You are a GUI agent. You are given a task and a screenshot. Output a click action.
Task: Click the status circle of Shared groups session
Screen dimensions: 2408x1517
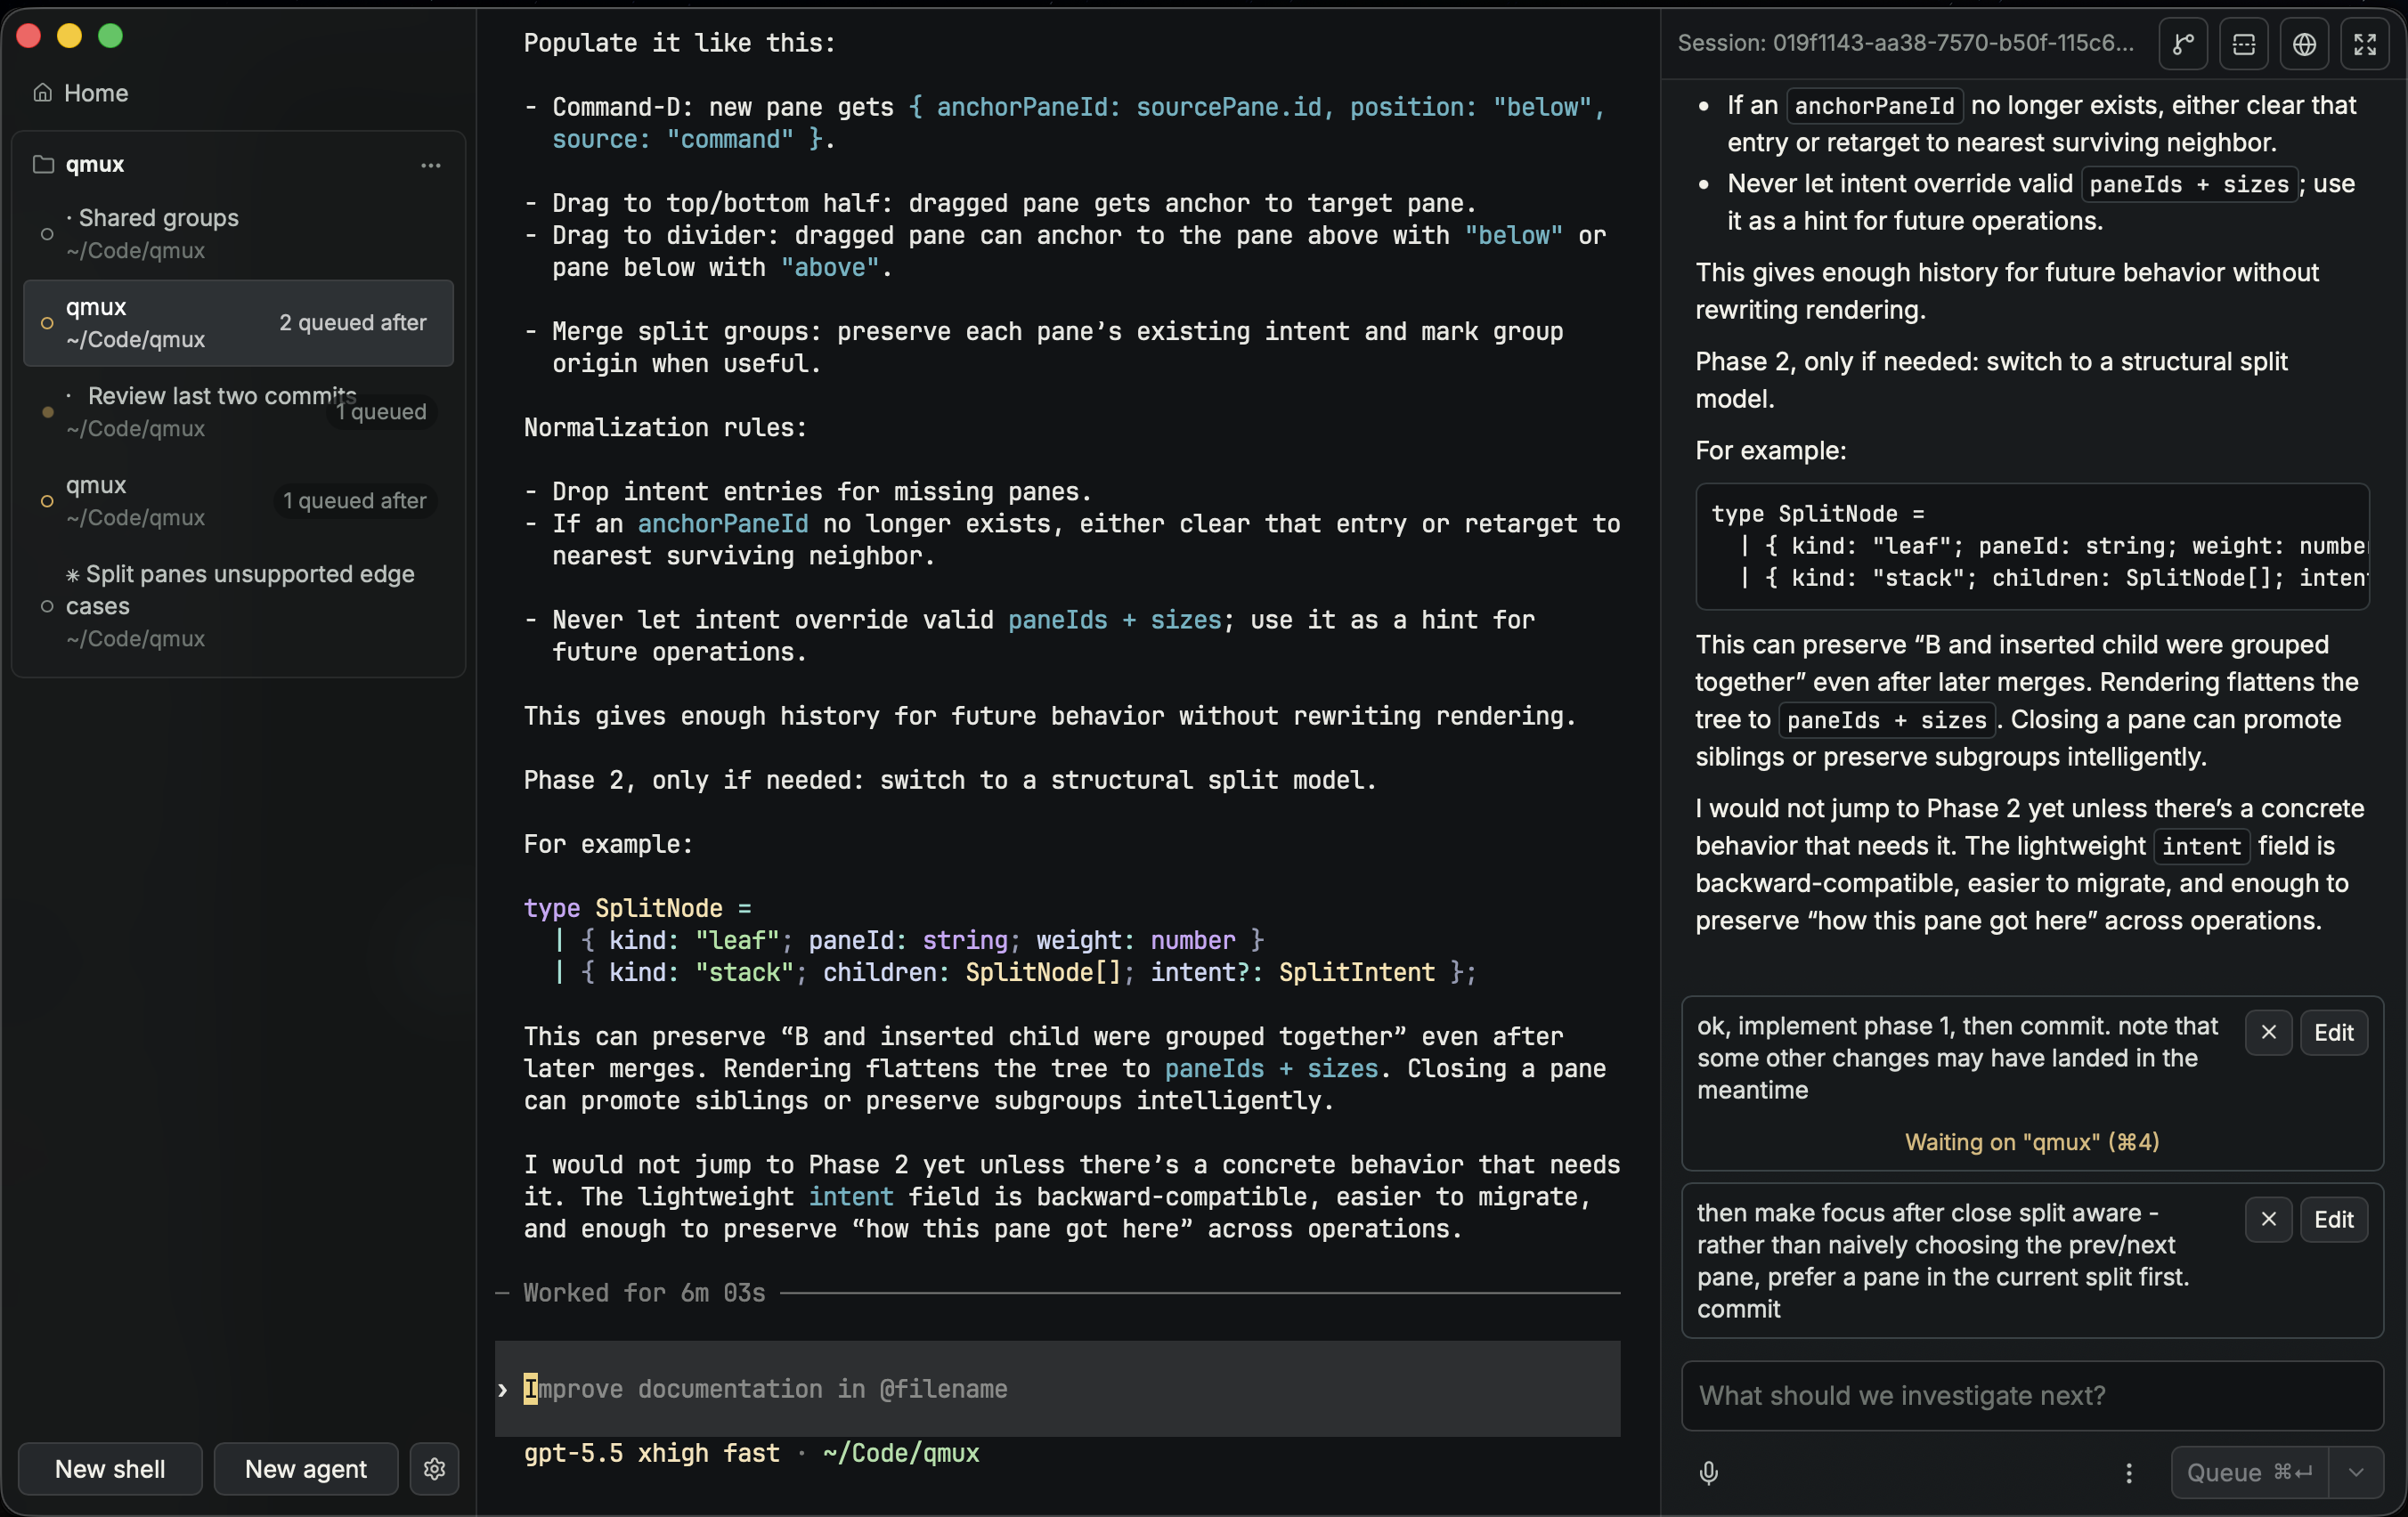click(47, 234)
